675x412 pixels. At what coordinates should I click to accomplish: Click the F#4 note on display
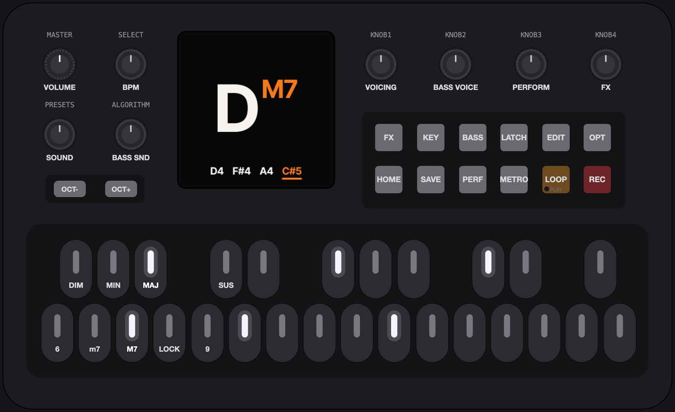(241, 171)
